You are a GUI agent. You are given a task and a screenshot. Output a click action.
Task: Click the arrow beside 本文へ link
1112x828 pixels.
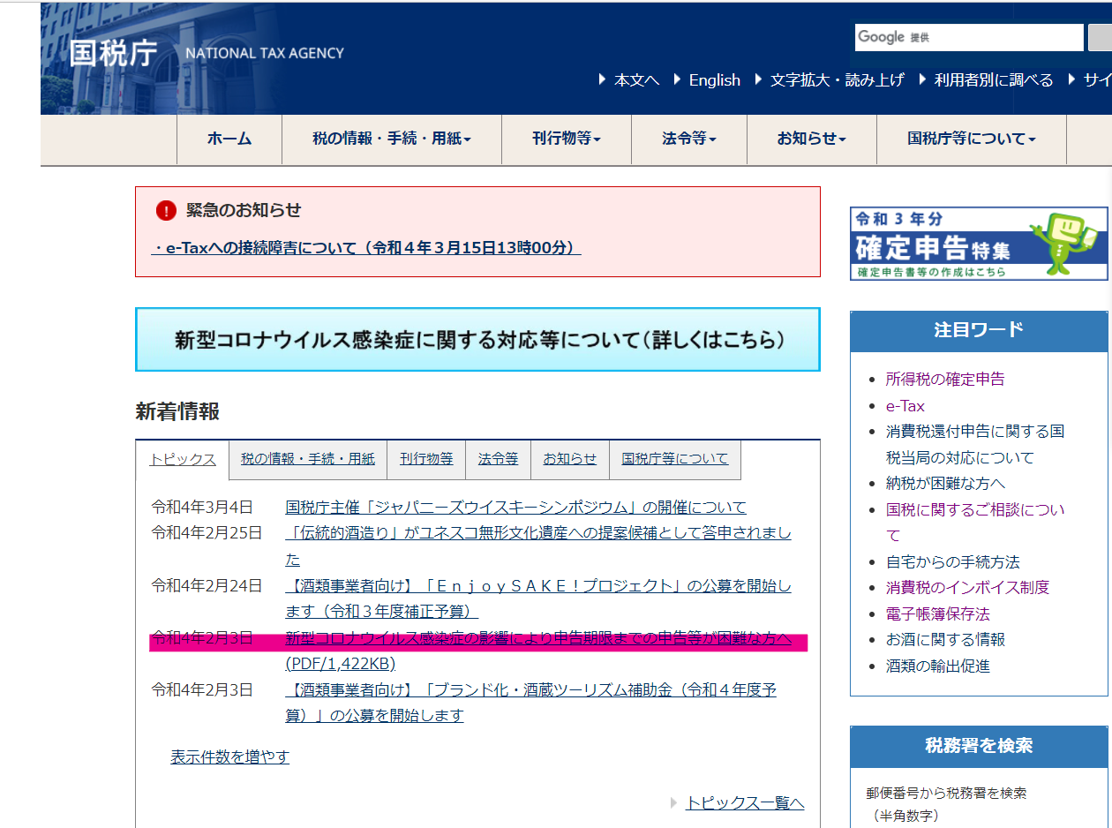pos(603,80)
